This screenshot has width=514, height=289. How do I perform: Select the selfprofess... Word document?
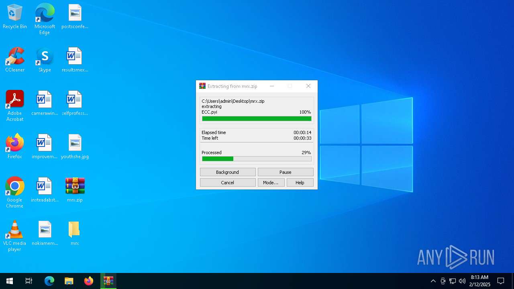coord(75,103)
